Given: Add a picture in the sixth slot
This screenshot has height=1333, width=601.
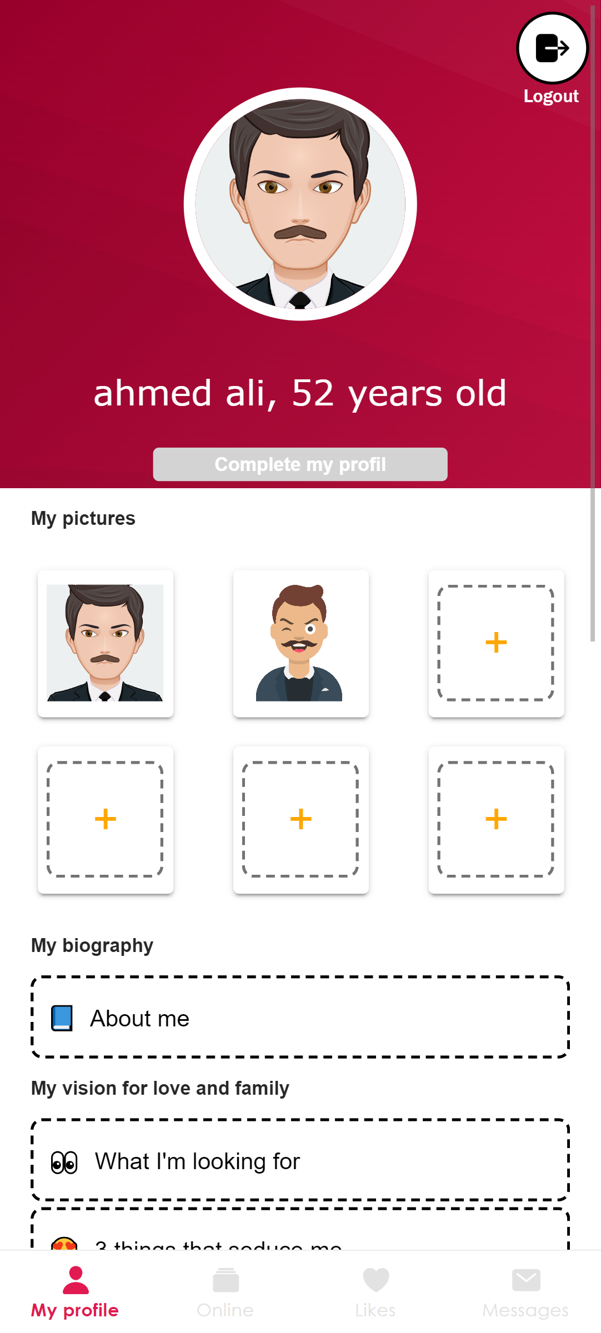Looking at the screenshot, I should pyautogui.click(x=496, y=819).
